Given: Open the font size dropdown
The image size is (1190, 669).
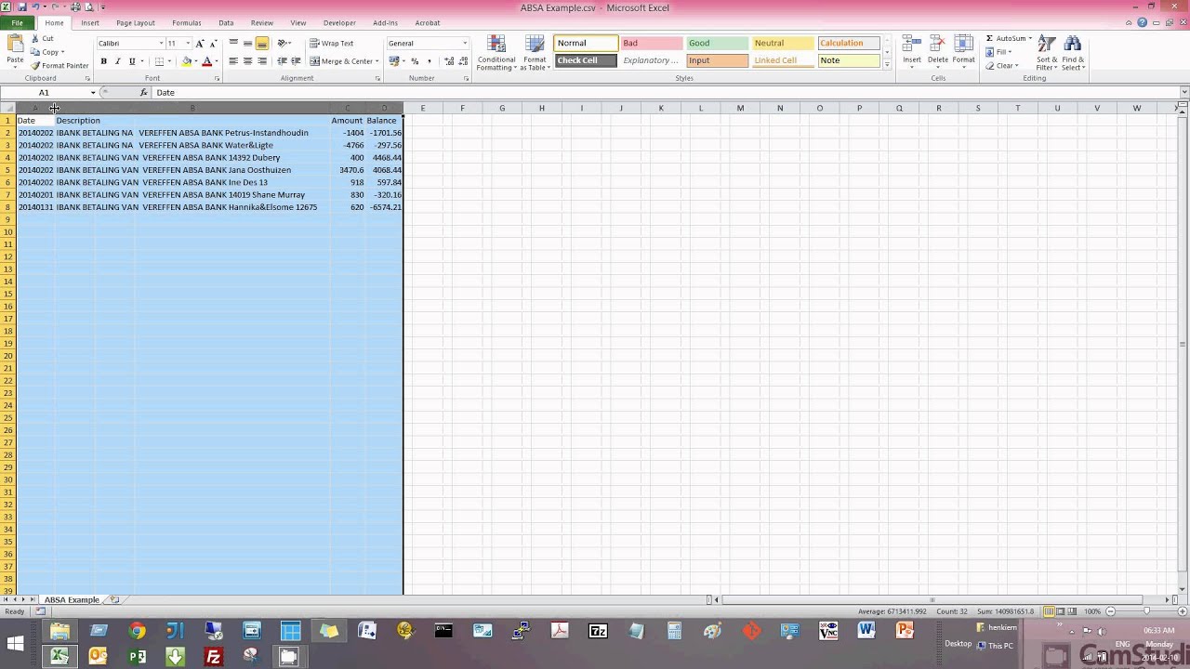Looking at the screenshot, I should click(188, 44).
